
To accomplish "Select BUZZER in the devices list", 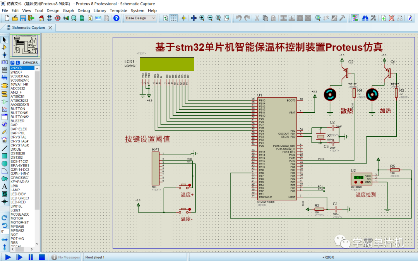I will click(x=22, y=121).
